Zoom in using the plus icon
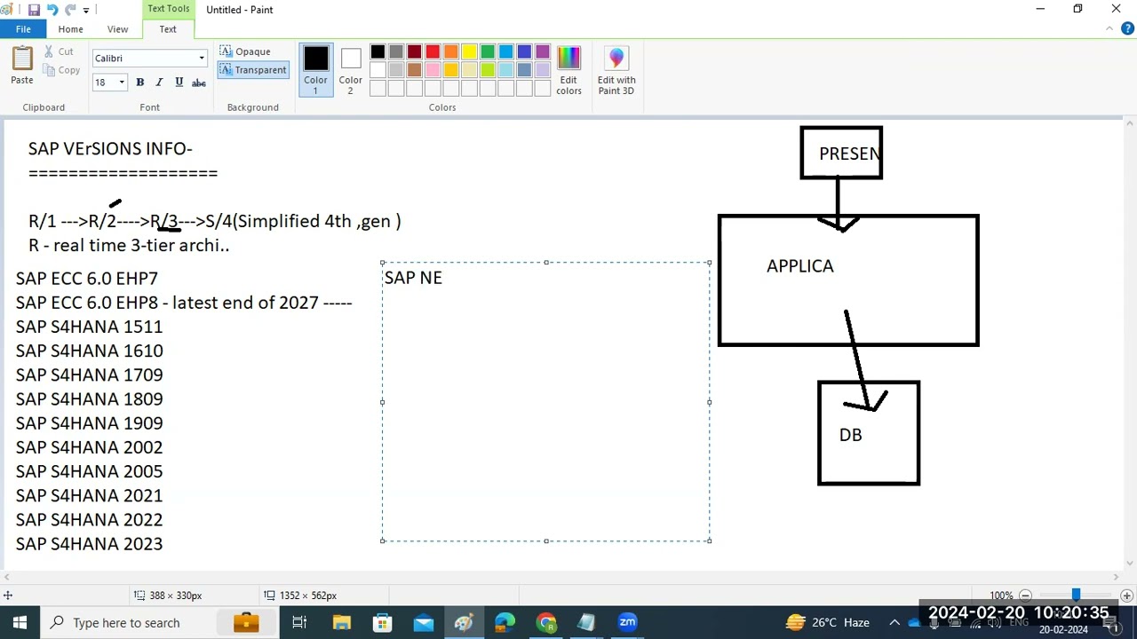The height and width of the screenshot is (639, 1137). pos(1126,596)
